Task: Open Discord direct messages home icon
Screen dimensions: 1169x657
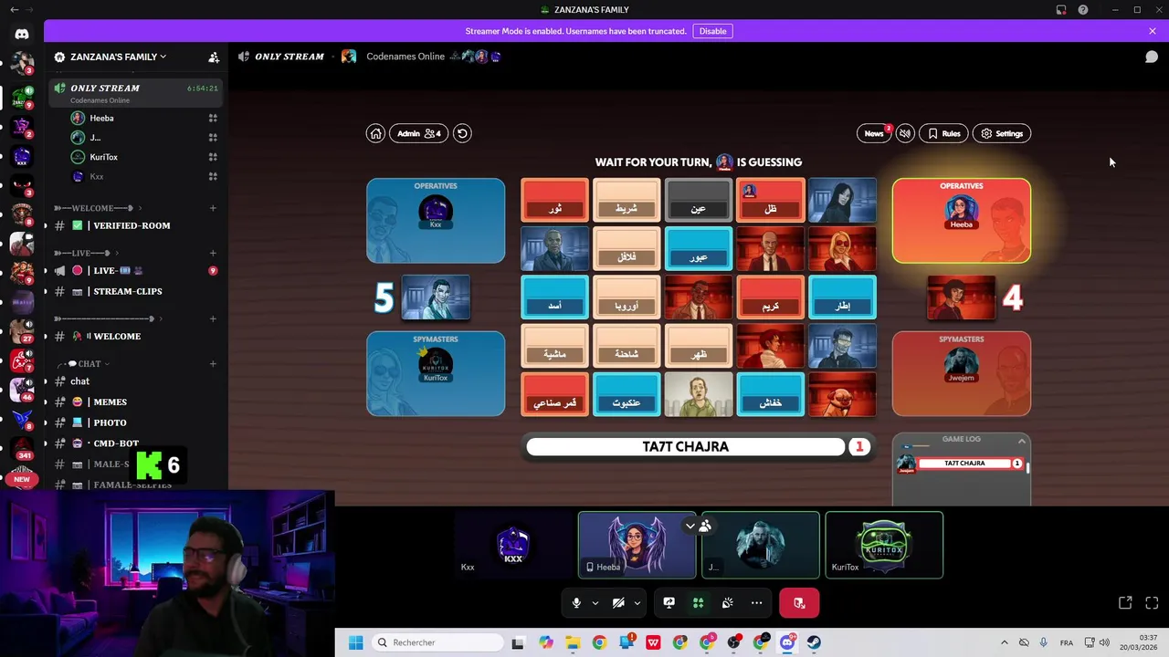Action: pyautogui.click(x=22, y=34)
